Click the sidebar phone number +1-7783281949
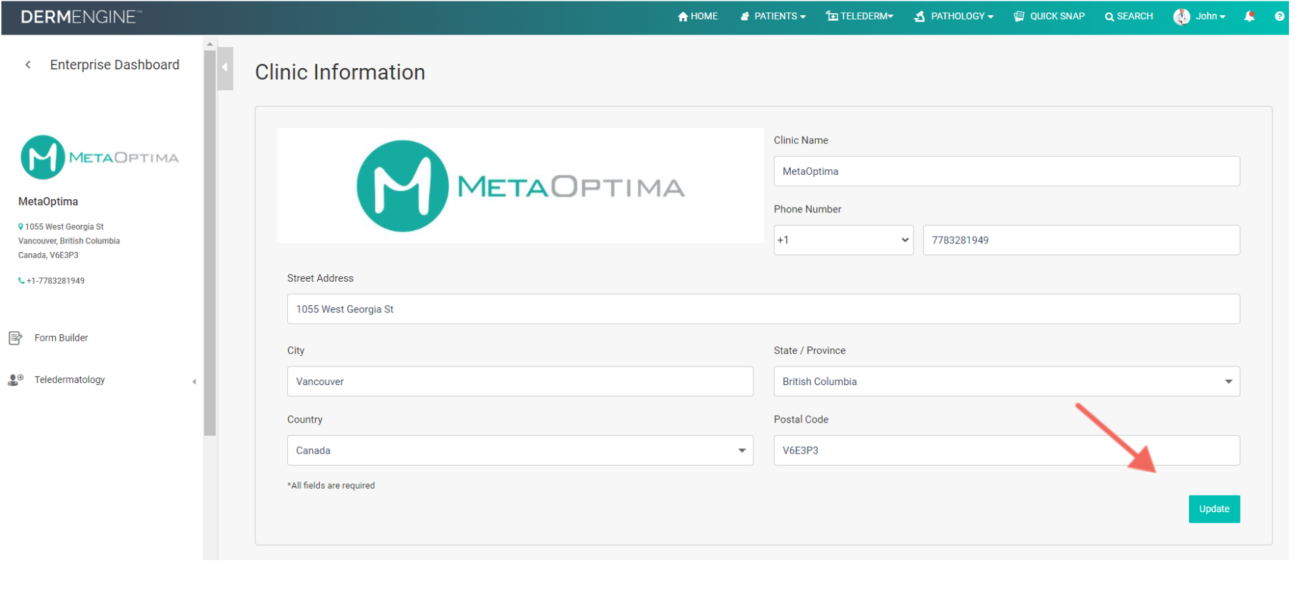 [55, 281]
